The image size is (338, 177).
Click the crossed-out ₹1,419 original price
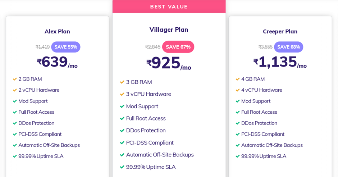(43, 47)
